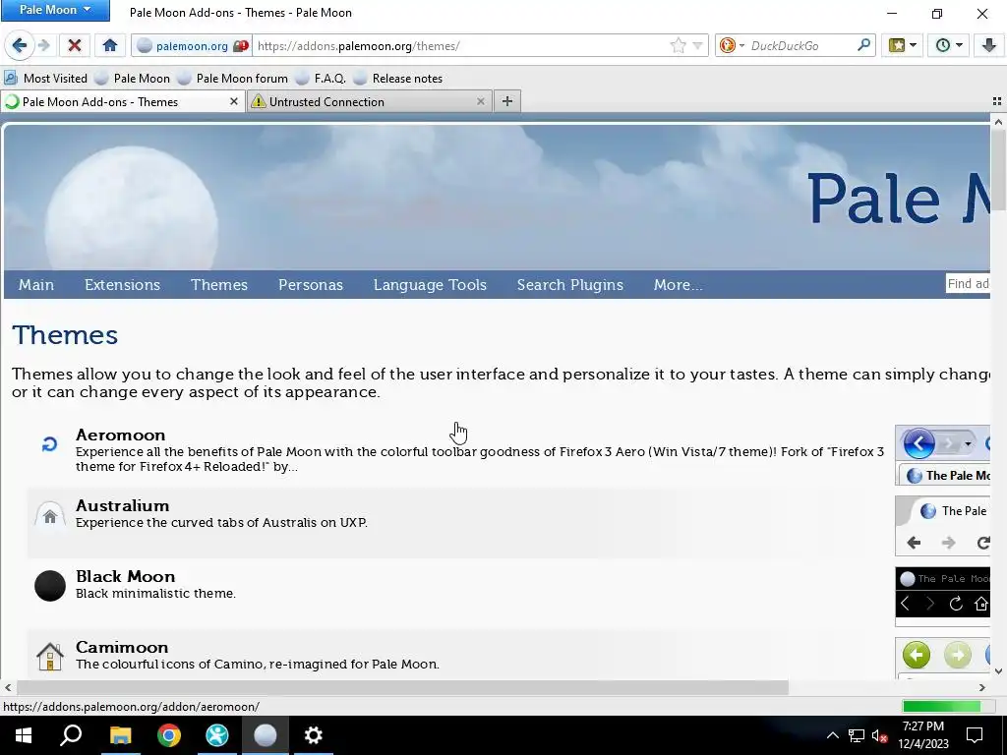Open the notification center icon
Image resolution: width=1007 pixels, height=755 pixels.
pyautogui.click(x=975, y=735)
